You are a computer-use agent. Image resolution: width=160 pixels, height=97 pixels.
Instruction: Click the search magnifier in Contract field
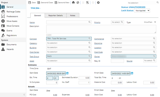[89, 38]
